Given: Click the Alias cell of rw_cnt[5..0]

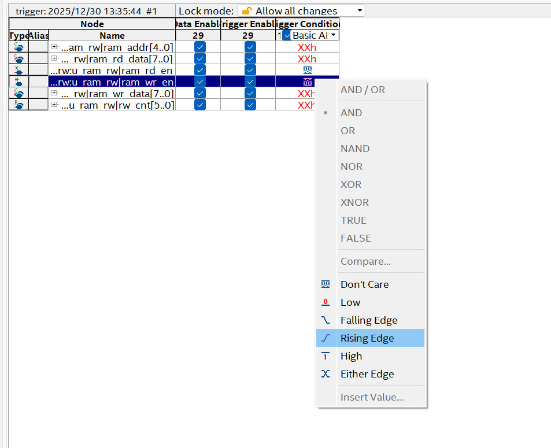Looking at the screenshot, I should (39, 105).
